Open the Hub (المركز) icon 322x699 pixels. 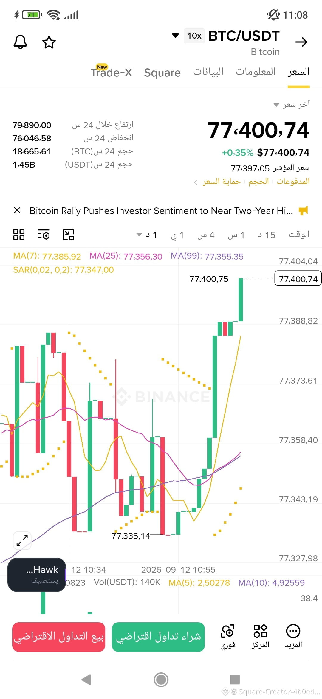tap(261, 636)
